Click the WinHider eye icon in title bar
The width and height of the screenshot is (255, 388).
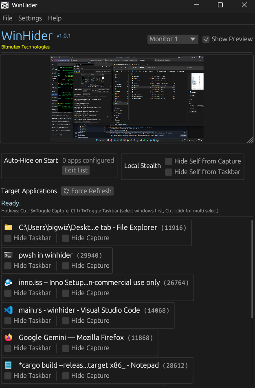click(x=5, y=5)
